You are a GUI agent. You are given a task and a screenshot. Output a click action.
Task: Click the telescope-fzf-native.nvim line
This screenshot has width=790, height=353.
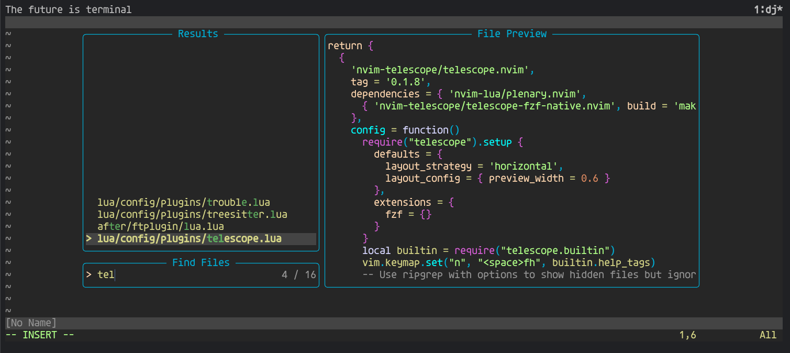(x=529, y=106)
